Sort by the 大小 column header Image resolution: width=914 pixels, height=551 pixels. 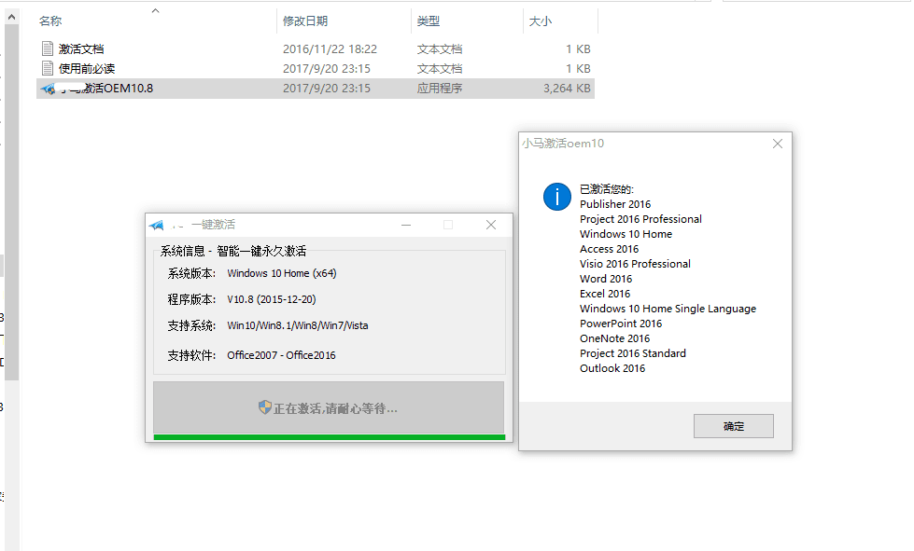click(540, 21)
